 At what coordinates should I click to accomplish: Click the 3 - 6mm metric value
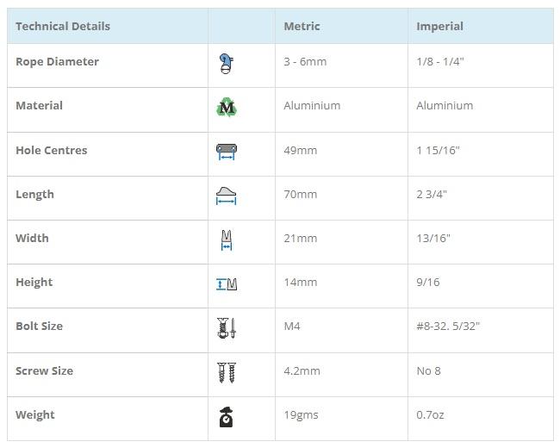(305, 62)
